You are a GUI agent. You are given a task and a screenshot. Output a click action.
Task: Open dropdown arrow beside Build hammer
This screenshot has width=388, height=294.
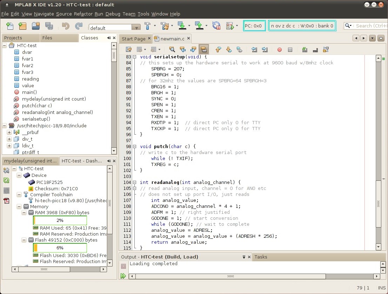[x=155, y=26]
